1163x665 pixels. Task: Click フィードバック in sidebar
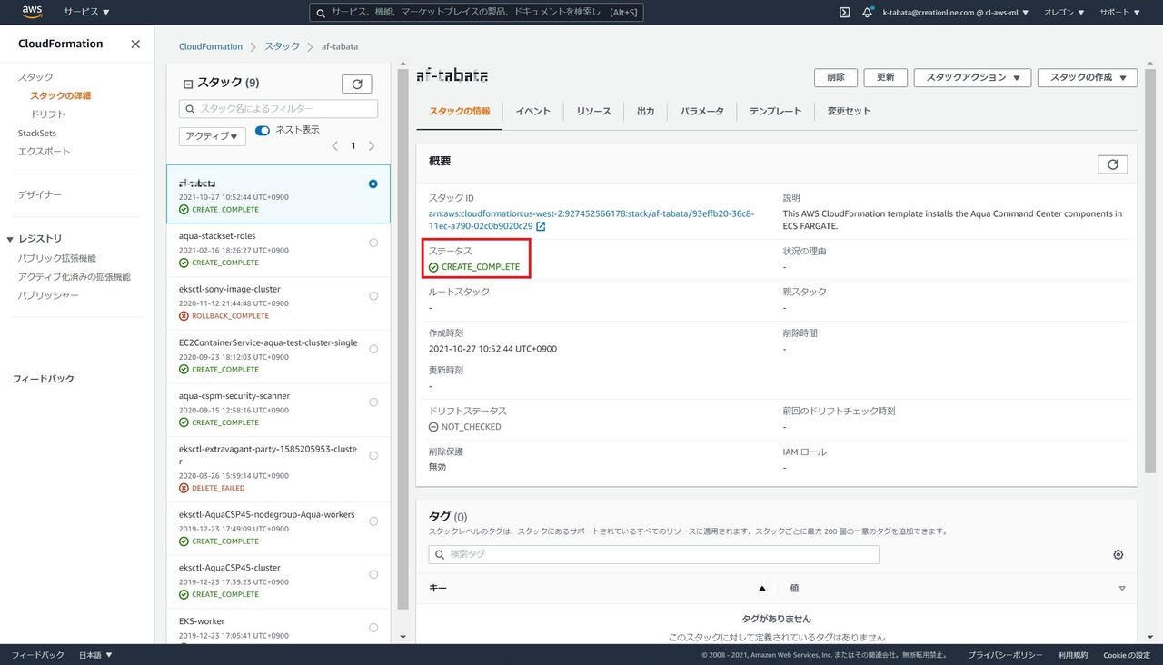tap(44, 379)
